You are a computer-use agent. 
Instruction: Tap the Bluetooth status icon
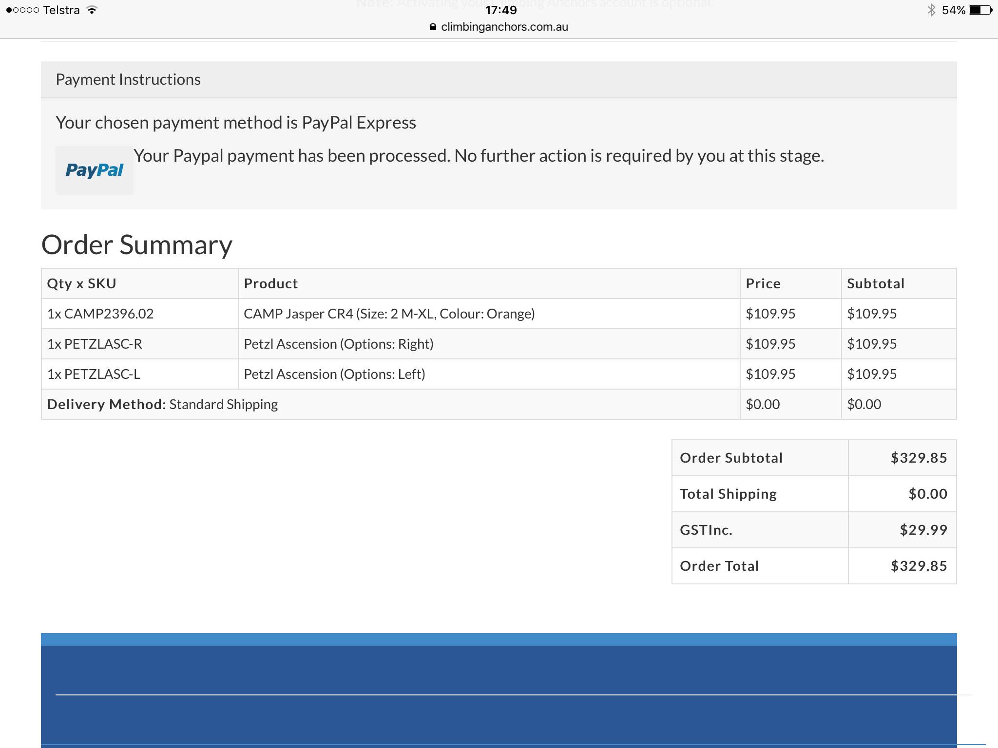[931, 10]
